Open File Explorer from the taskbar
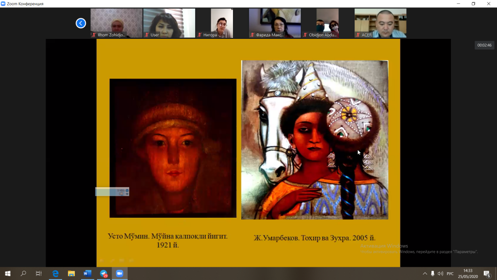Image resolution: width=497 pixels, height=280 pixels. [x=71, y=274]
